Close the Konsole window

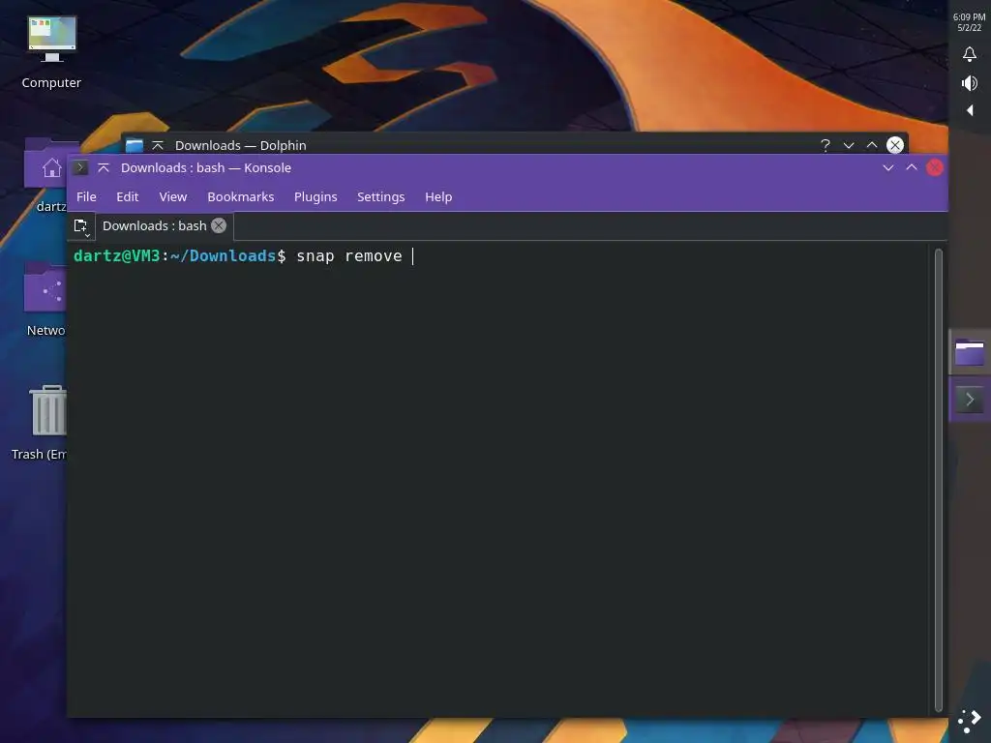pyautogui.click(x=935, y=167)
